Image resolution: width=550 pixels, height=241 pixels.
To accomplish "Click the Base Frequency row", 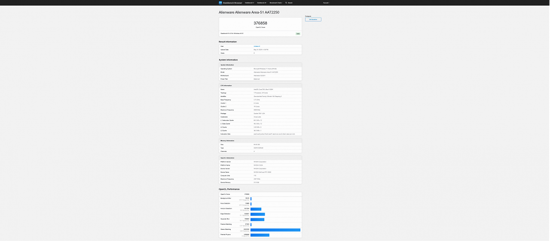I will pyautogui.click(x=260, y=99).
